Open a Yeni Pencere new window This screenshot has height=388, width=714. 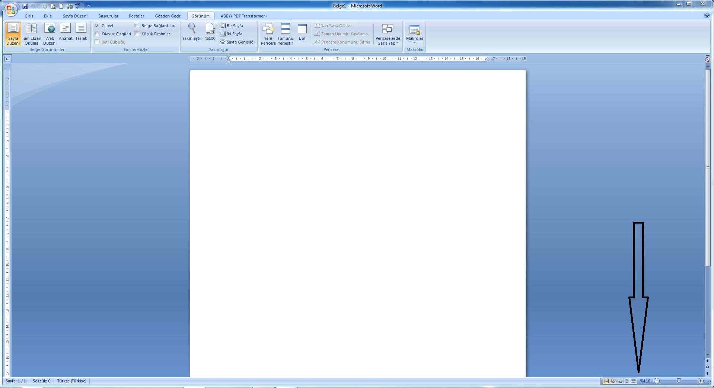click(x=268, y=34)
